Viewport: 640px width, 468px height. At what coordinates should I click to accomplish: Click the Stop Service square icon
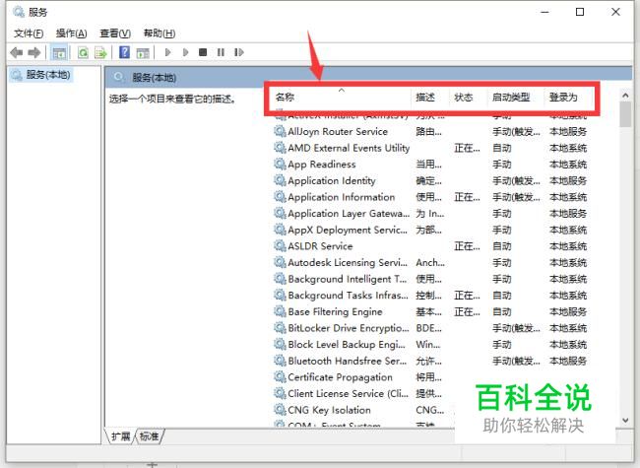click(x=203, y=52)
